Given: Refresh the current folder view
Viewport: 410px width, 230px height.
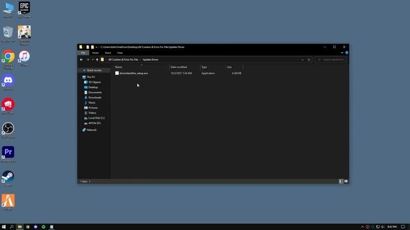Looking at the screenshot, I should [x=309, y=59].
